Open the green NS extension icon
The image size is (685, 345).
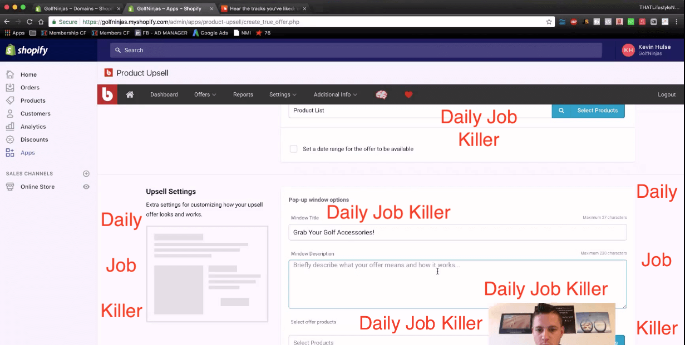point(630,22)
